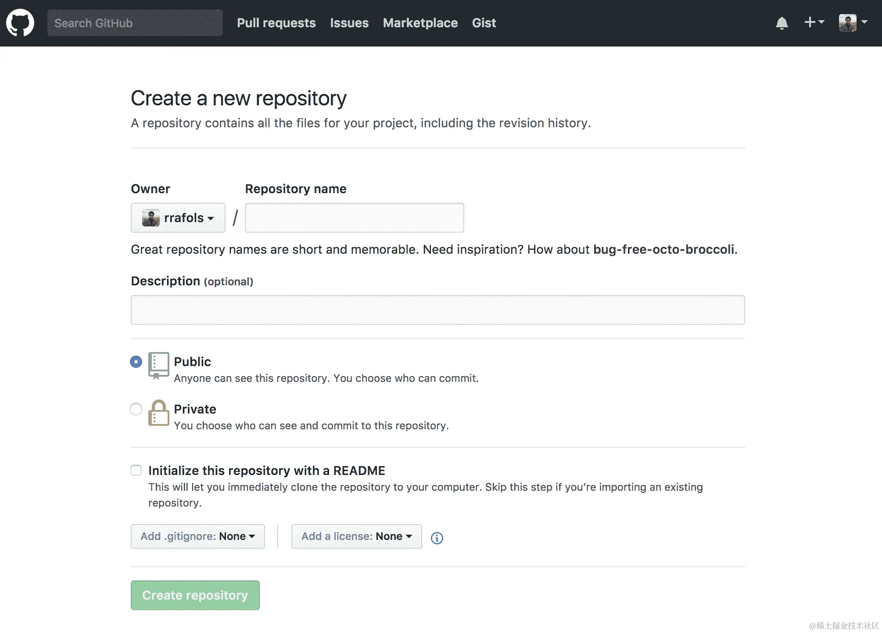Focus the Repository name text field
The width and height of the screenshot is (882, 633).
pyautogui.click(x=354, y=218)
